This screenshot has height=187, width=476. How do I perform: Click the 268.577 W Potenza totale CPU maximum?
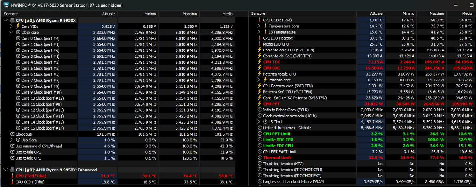pyautogui.click(x=434, y=74)
